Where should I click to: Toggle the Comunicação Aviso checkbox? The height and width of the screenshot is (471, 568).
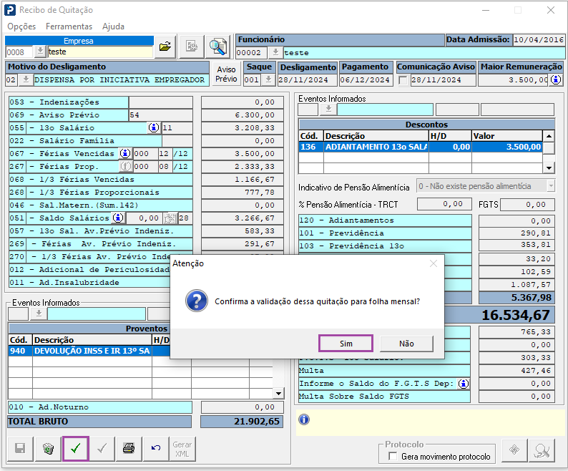[x=403, y=80]
